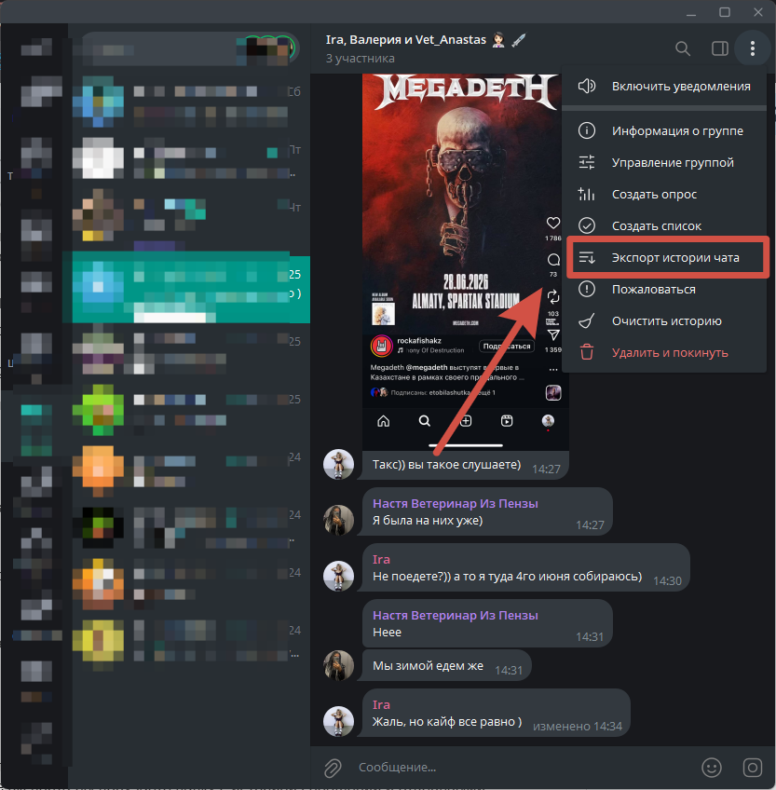Toggle the right sidebar panel icon
This screenshot has height=790, width=776.
[x=719, y=48]
